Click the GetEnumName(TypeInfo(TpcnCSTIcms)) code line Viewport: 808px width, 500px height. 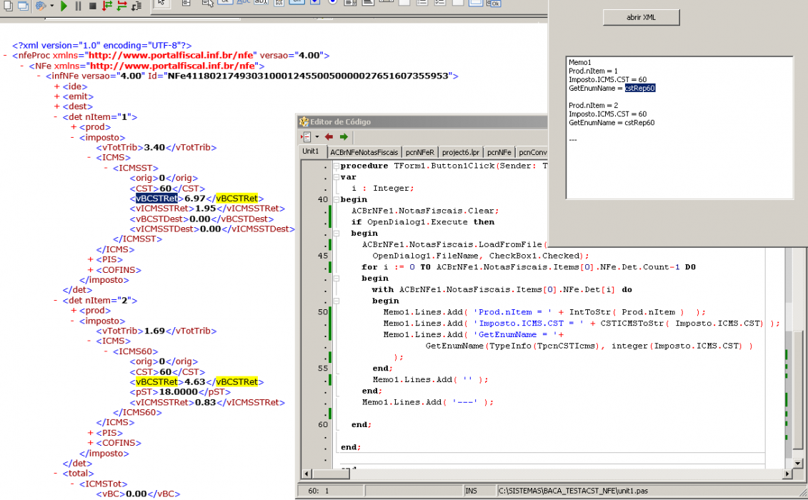click(x=589, y=346)
